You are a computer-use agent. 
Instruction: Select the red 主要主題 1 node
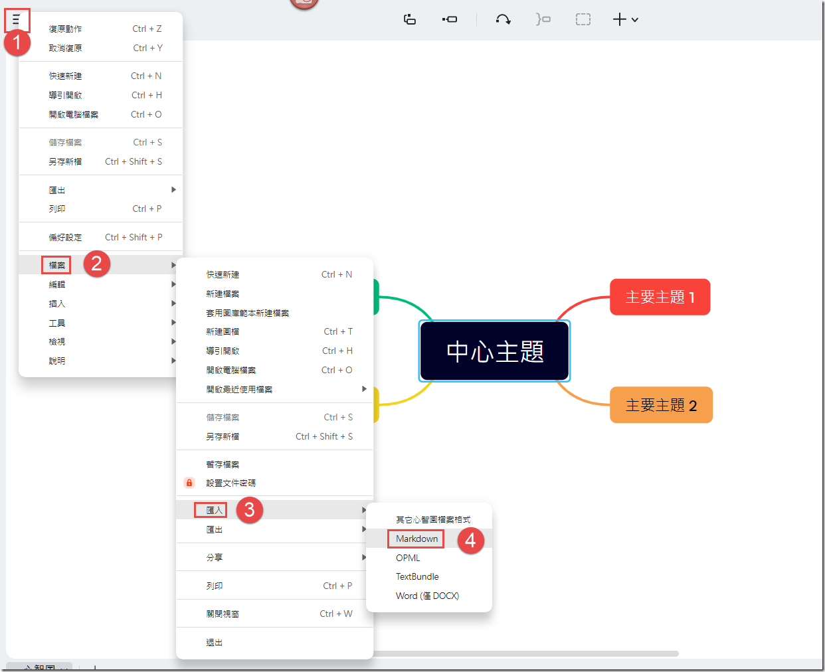click(660, 297)
